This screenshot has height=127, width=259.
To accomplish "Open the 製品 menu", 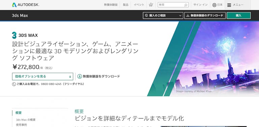I will click(125, 5).
